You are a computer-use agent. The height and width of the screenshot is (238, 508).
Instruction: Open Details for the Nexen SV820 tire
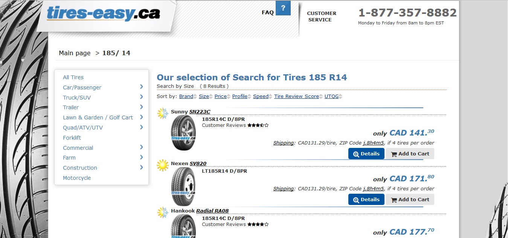pyautogui.click(x=366, y=199)
